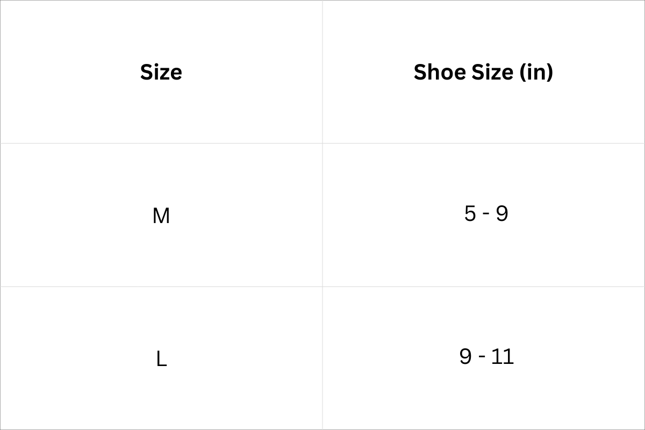Select the "9 - 11" shoe size range
The width and height of the screenshot is (645, 430).
[486, 357]
